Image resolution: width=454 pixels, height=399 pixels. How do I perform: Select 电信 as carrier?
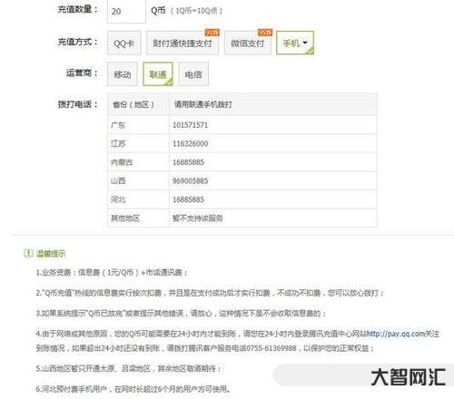(193, 74)
